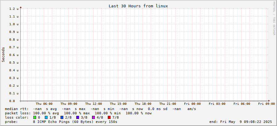Click the '0.0' y-axis value

(12, 101)
